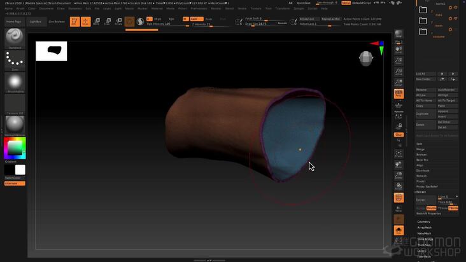
Task: Open the Dots stroke type selector
Action: click(15, 60)
